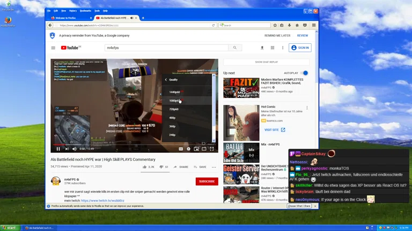Toggle the Autoplay switch
The height and width of the screenshot is (231, 412).
(304, 73)
